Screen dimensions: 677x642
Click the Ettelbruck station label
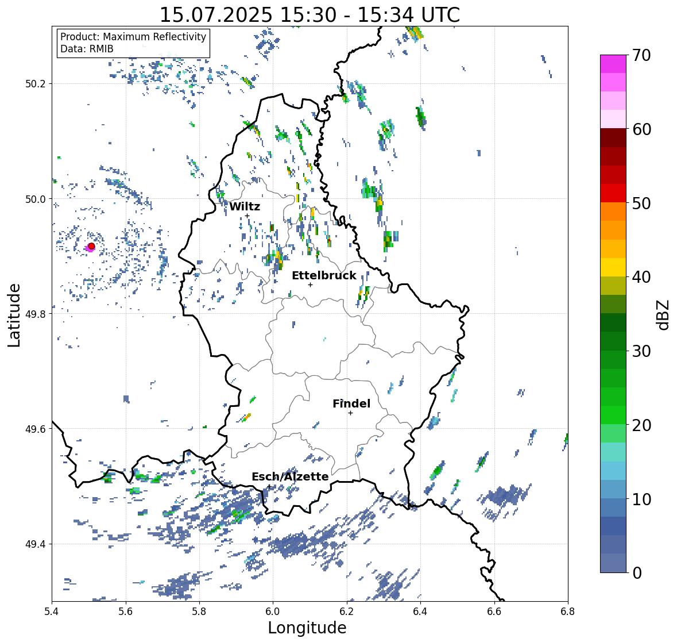[x=324, y=275]
